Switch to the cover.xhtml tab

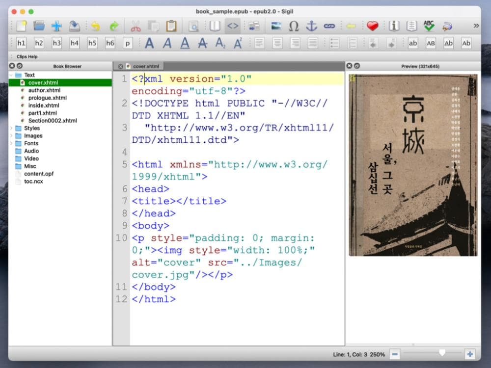(146, 66)
